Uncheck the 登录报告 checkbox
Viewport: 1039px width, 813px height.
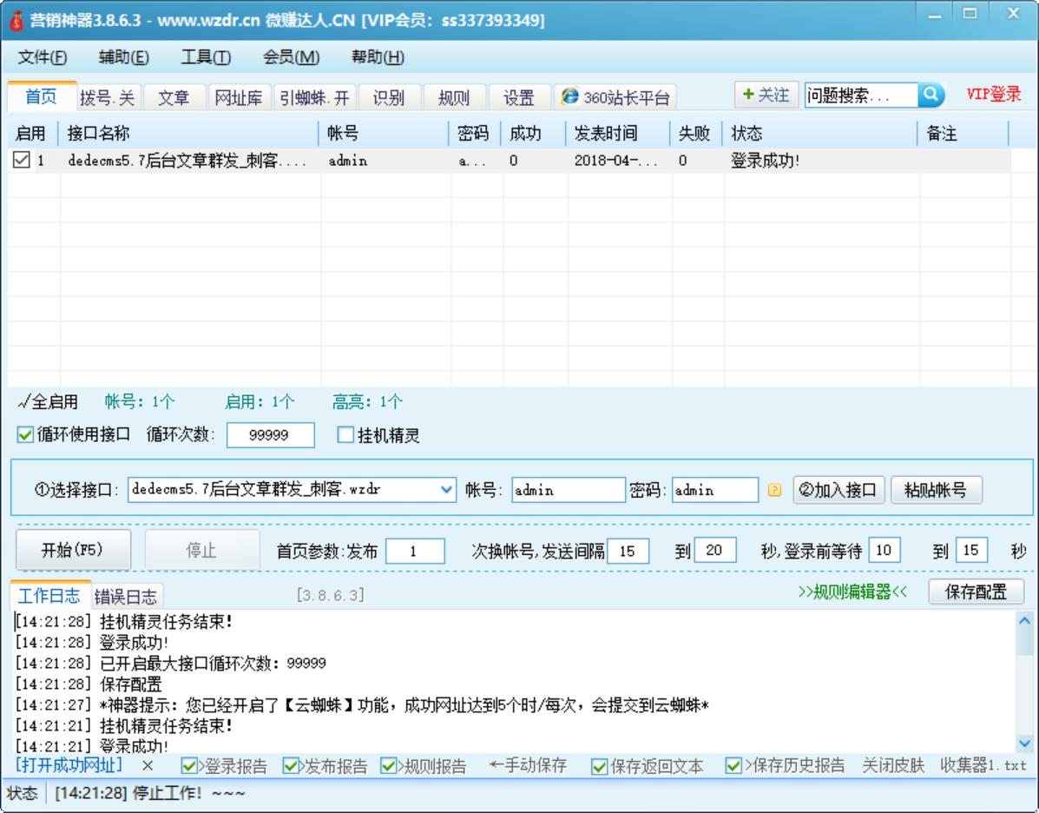click(x=189, y=765)
